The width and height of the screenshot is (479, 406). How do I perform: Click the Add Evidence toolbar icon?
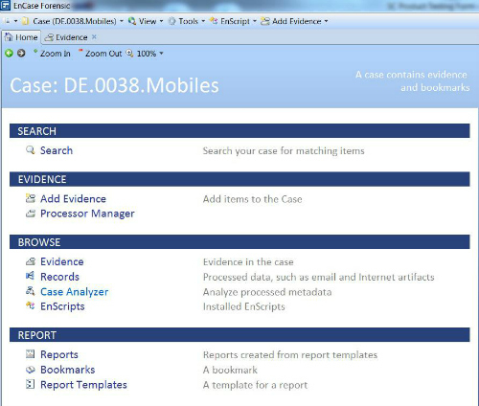265,21
